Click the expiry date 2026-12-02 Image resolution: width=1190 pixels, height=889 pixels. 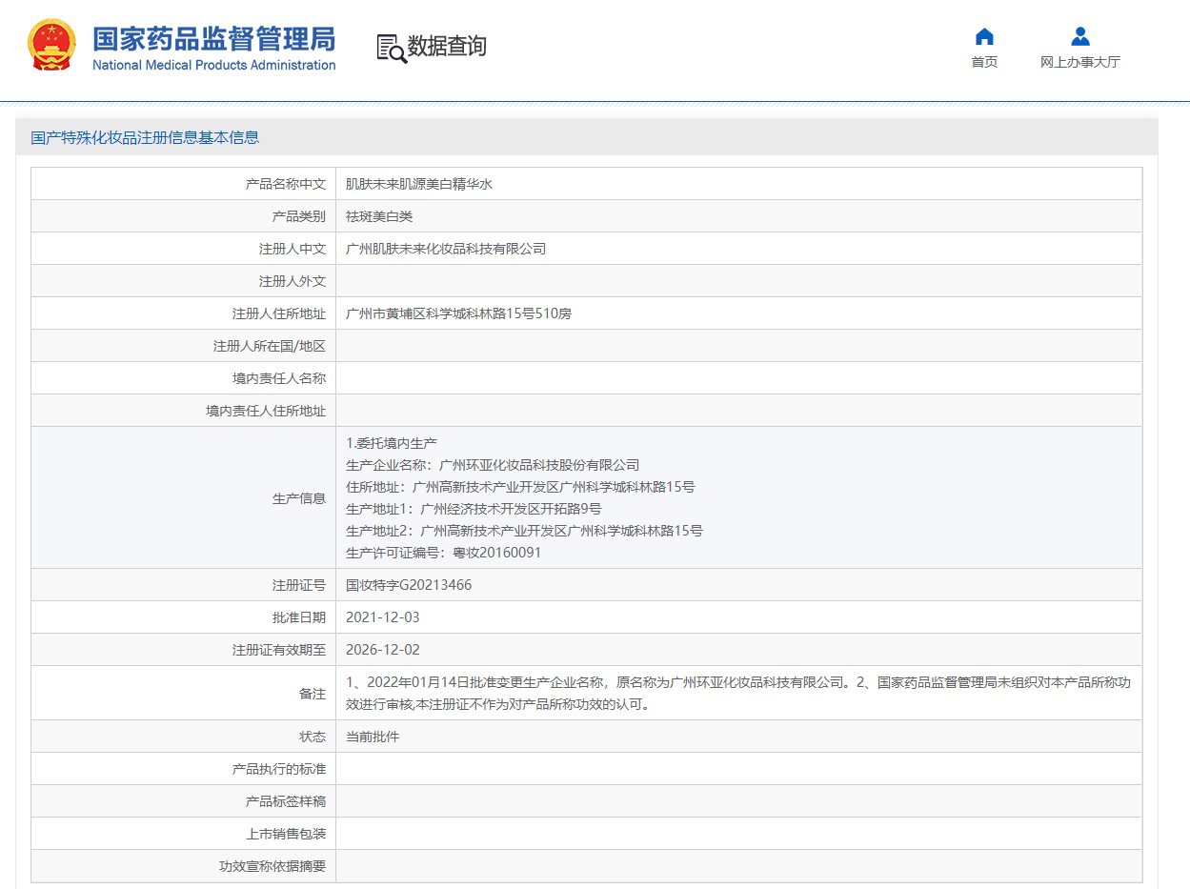pyautogui.click(x=382, y=650)
